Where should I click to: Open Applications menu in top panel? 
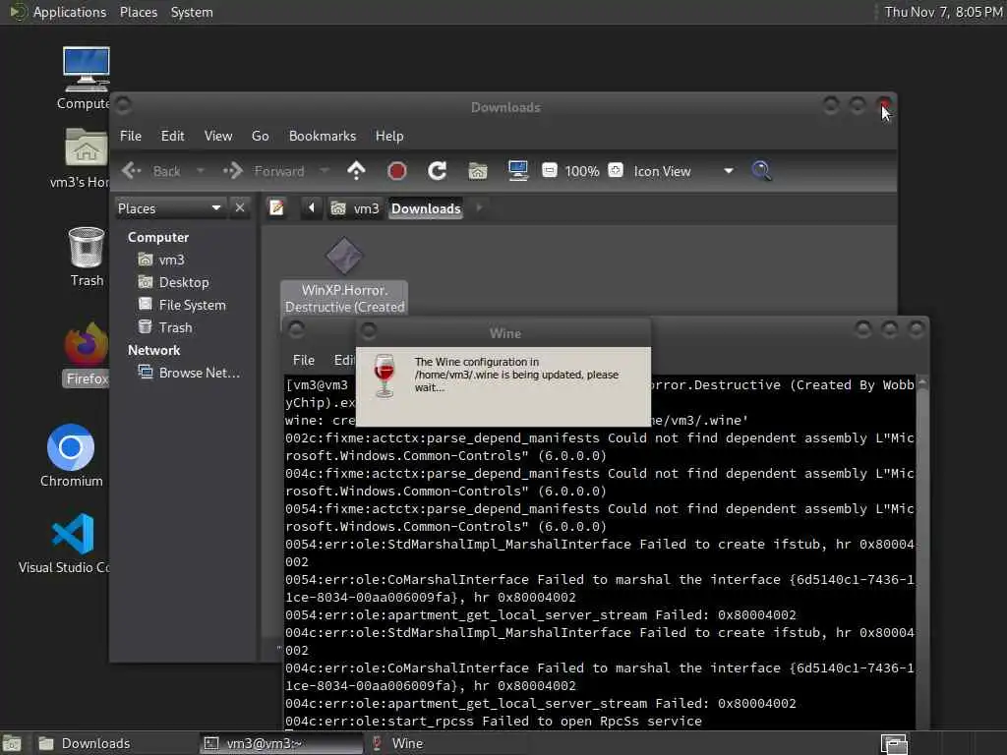(70, 12)
